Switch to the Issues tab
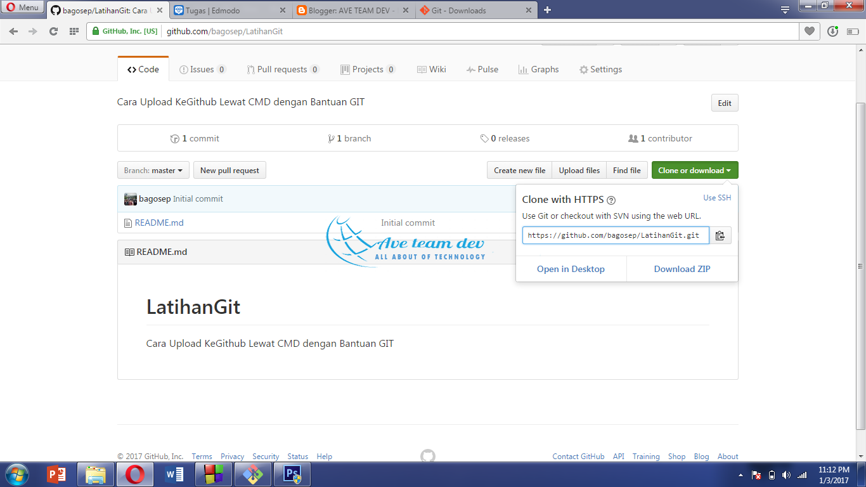 (x=202, y=69)
